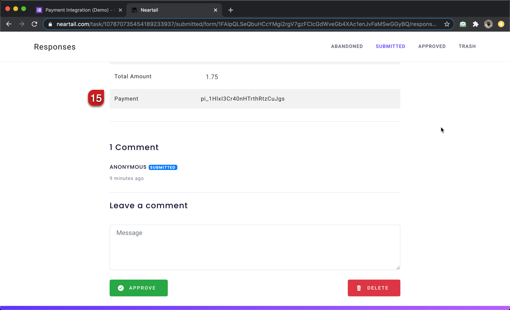Screen dimensions: 510x310
Task: Open the Extensions puzzle piece menu
Action: 475,24
